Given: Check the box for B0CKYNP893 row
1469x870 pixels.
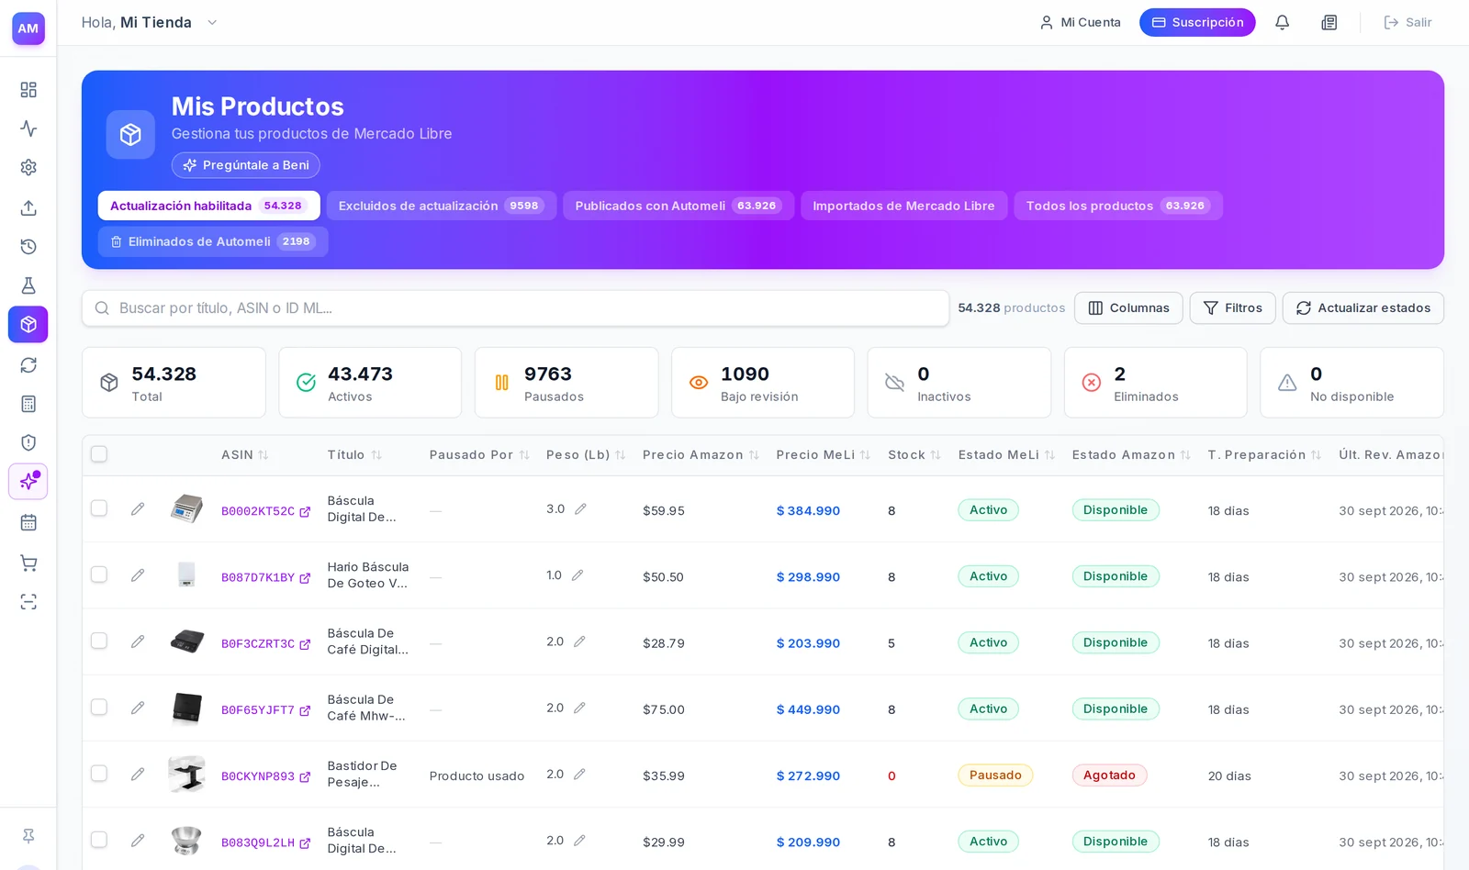Looking at the screenshot, I should click(99, 774).
